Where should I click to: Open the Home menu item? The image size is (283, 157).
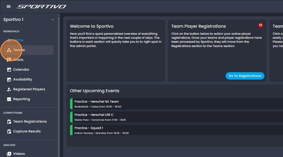coord(28,40)
